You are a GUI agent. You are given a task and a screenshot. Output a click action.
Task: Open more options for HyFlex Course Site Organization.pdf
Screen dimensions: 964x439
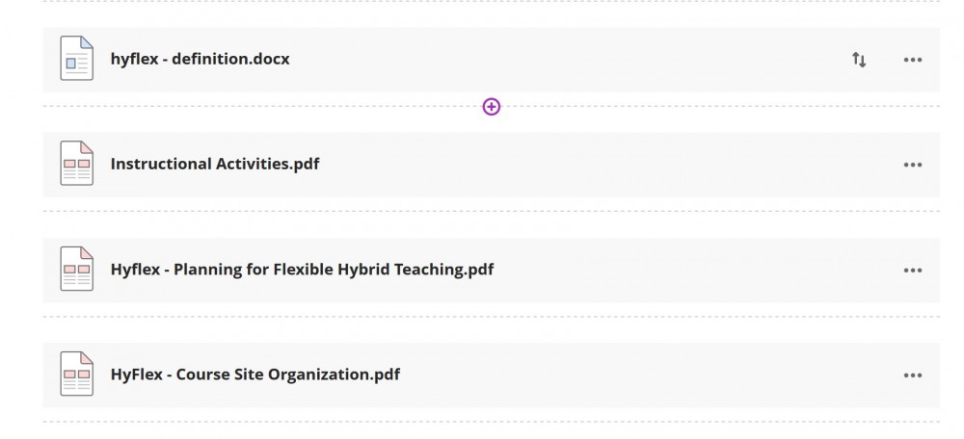[x=913, y=375]
